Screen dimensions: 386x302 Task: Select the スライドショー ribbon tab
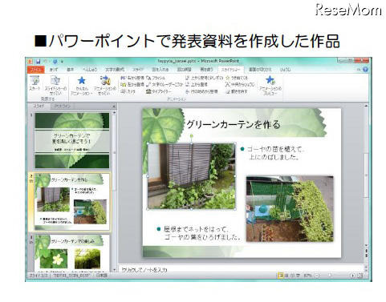point(231,70)
